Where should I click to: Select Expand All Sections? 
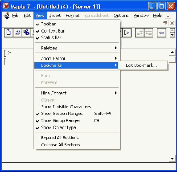point(77,138)
